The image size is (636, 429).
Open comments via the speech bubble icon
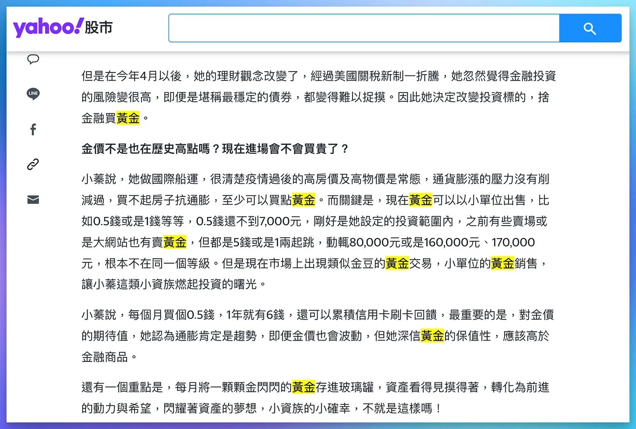pos(33,59)
